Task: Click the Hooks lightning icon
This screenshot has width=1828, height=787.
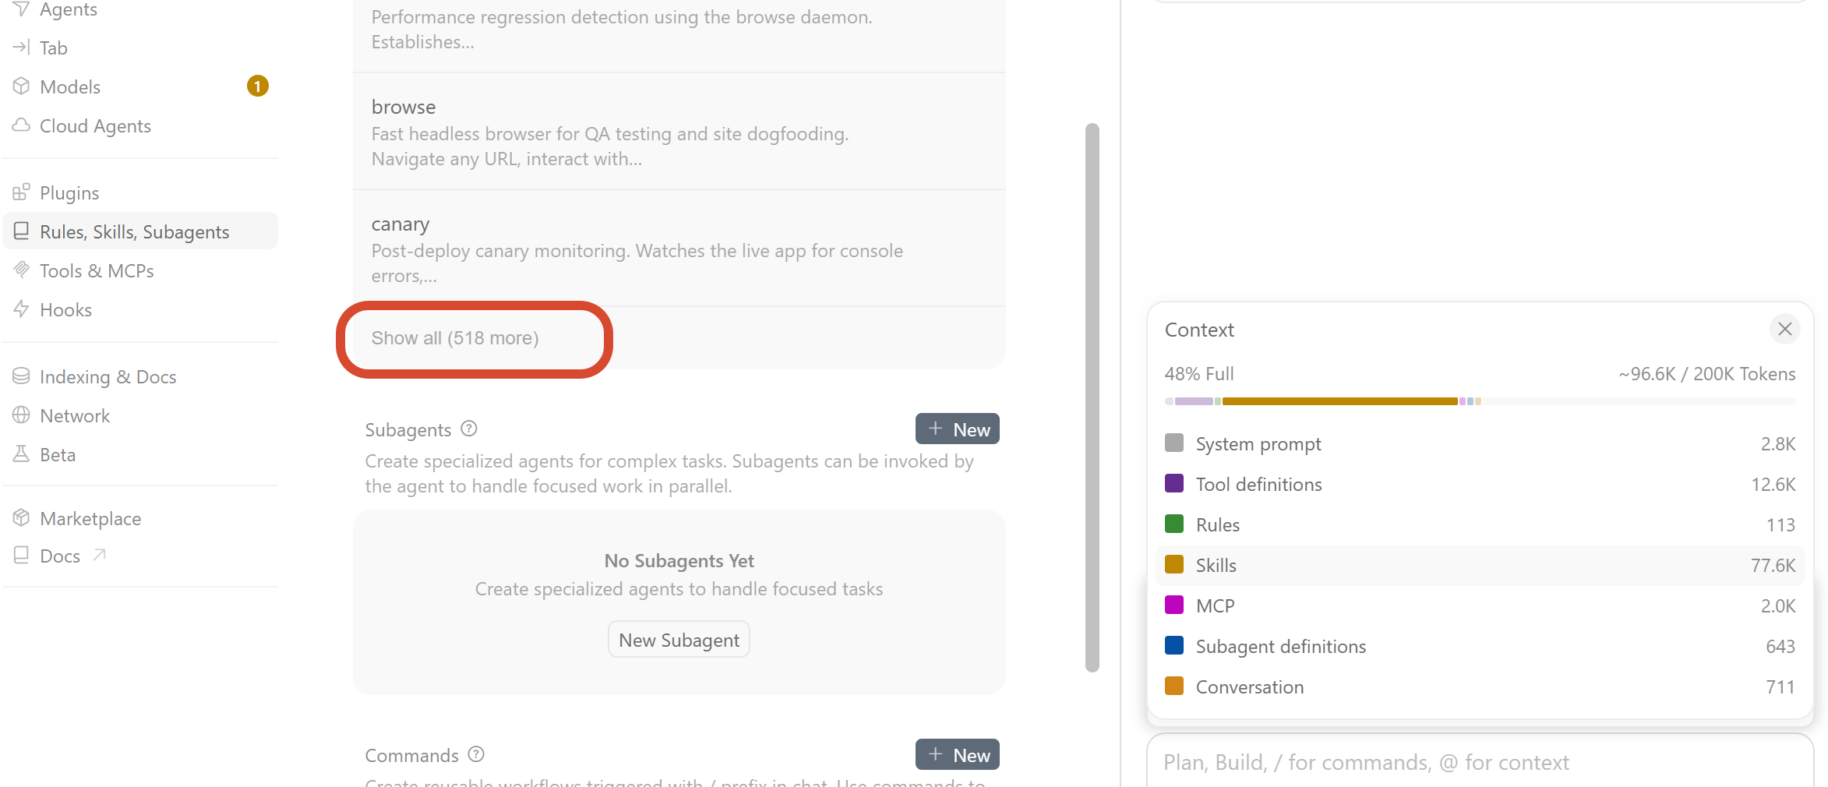Action: click(21, 309)
